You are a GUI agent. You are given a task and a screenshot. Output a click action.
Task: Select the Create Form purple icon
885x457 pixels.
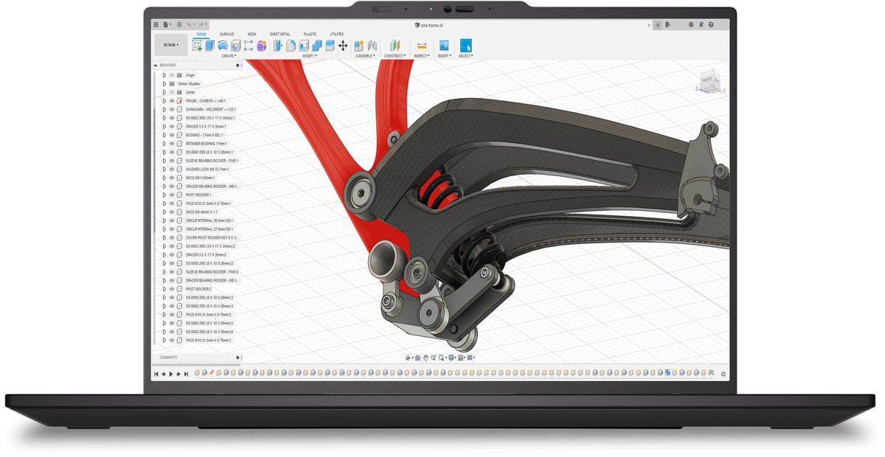[261, 45]
